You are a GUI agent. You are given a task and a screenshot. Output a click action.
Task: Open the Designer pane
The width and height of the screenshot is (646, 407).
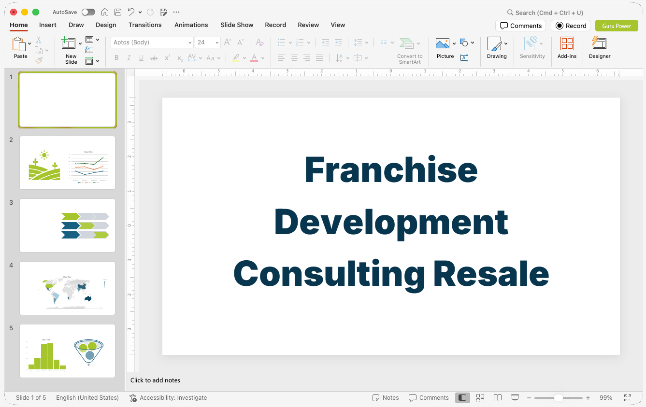click(600, 48)
